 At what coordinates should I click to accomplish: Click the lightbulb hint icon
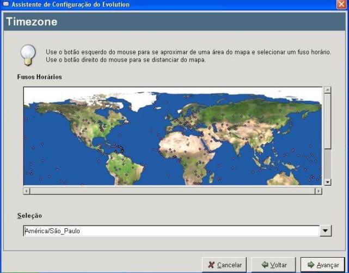[28, 55]
